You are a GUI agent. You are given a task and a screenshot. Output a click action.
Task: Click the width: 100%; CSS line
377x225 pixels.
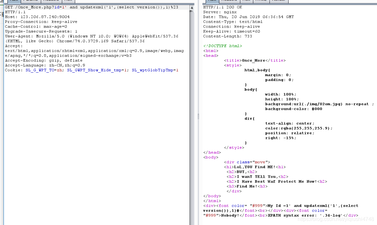280,94
